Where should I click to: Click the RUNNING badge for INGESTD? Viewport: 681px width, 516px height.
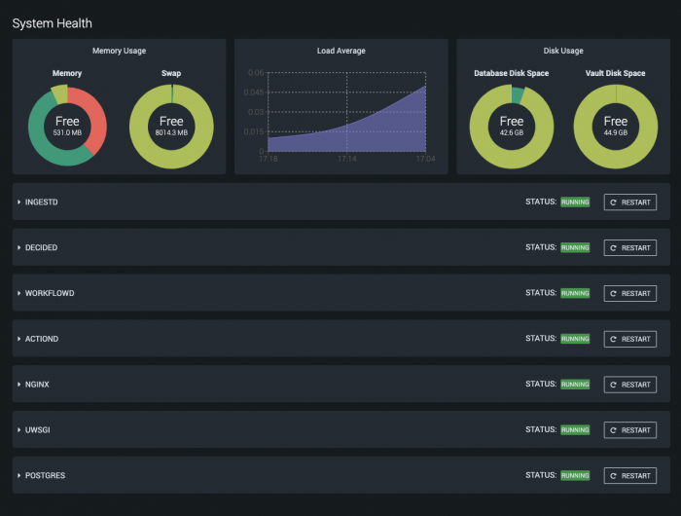coord(575,203)
